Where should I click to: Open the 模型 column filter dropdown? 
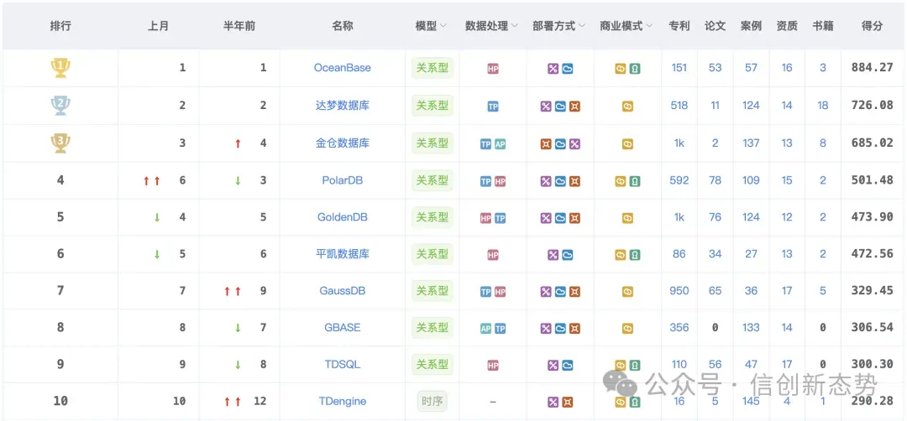coord(443,26)
